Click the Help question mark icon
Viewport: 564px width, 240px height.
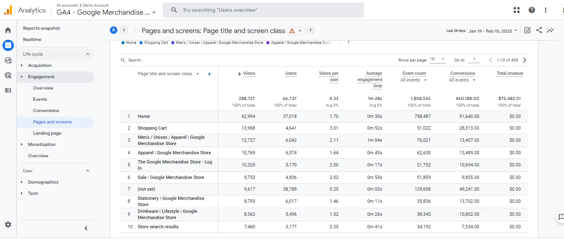click(x=532, y=10)
